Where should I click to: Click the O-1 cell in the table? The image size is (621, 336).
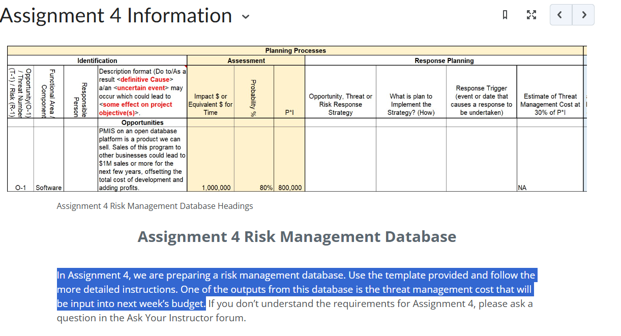[x=19, y=187]
